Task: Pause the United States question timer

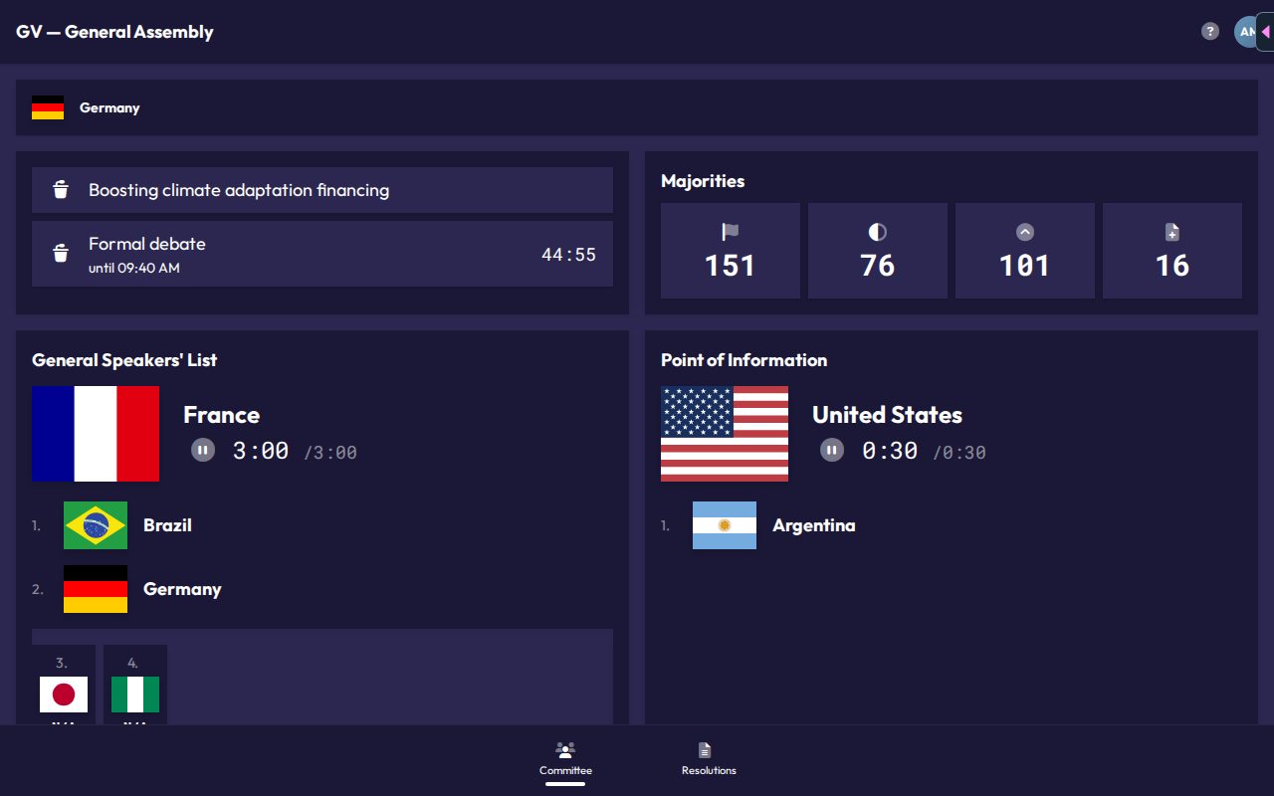Action: pyautogui.click(x=832, y=450)
